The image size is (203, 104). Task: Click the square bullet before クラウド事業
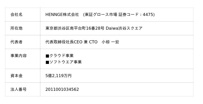pyautogui.click(x=47, y=56)
